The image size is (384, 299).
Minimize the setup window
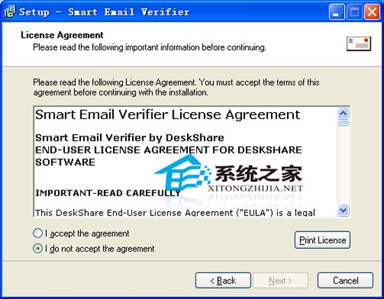click(337, 12)
